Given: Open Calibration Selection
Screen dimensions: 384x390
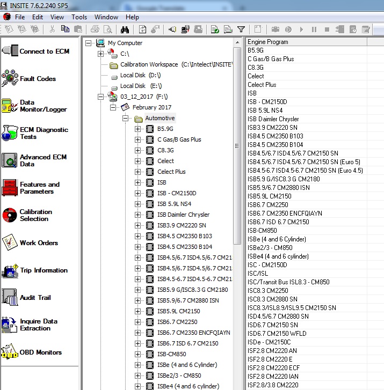Looking at the screenshot, I should (x=27, y=216).
